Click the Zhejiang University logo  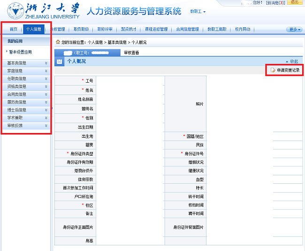pos(42,11)
